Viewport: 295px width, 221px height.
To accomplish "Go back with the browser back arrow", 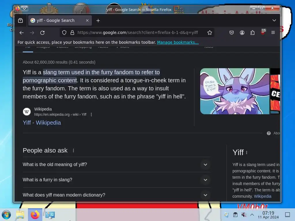I will [x=21, y=33].
